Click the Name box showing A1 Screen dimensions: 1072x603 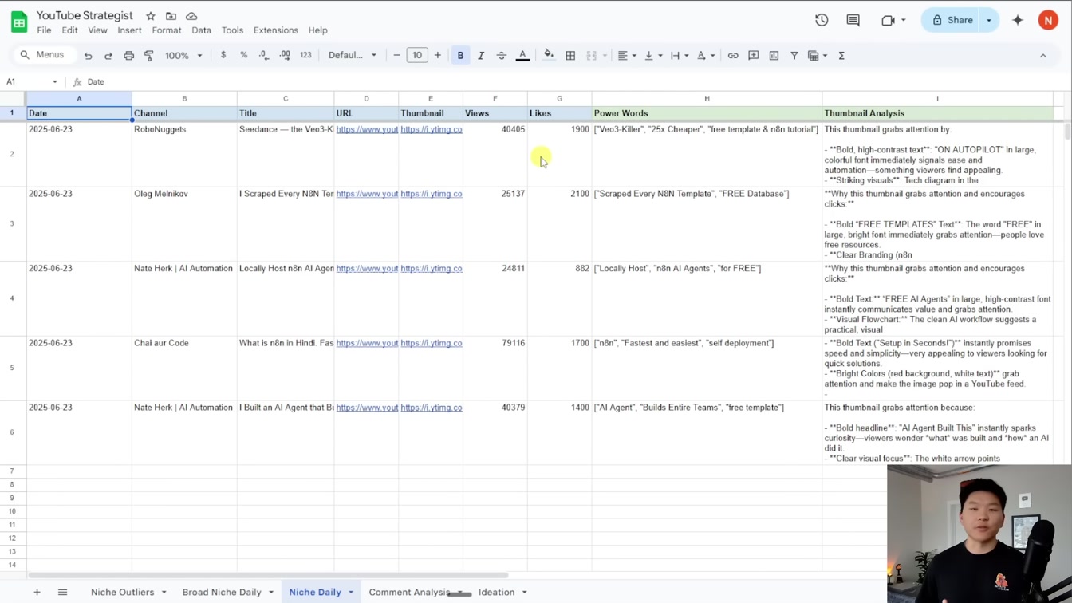point(32,81)
